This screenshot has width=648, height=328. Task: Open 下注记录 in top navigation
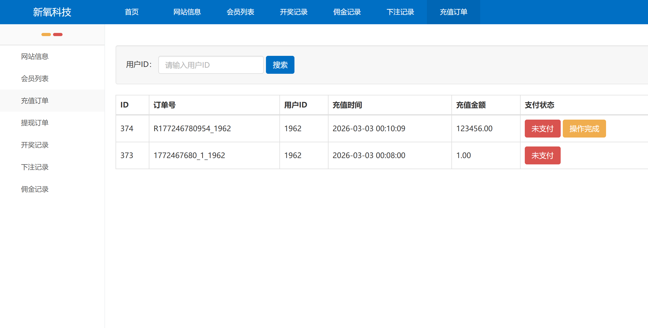point(400,12)
